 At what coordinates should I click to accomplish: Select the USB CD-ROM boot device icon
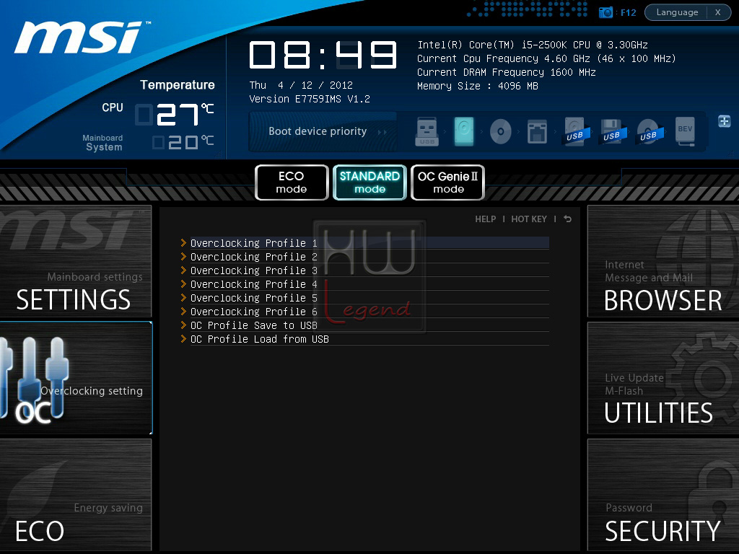pyautogui.click(x=649, y=131)
